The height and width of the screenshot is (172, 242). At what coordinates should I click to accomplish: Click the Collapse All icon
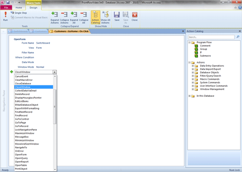pyautogui.click(x=84, y=18)
